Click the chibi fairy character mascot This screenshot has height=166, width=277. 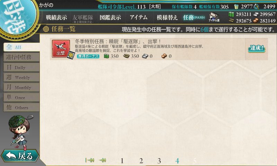[20, 131]
